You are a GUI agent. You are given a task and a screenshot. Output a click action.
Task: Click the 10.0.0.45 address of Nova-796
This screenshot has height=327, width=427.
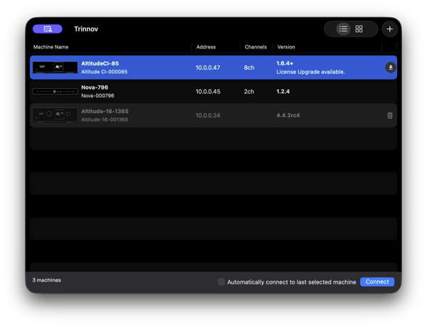tap(208, 92)
